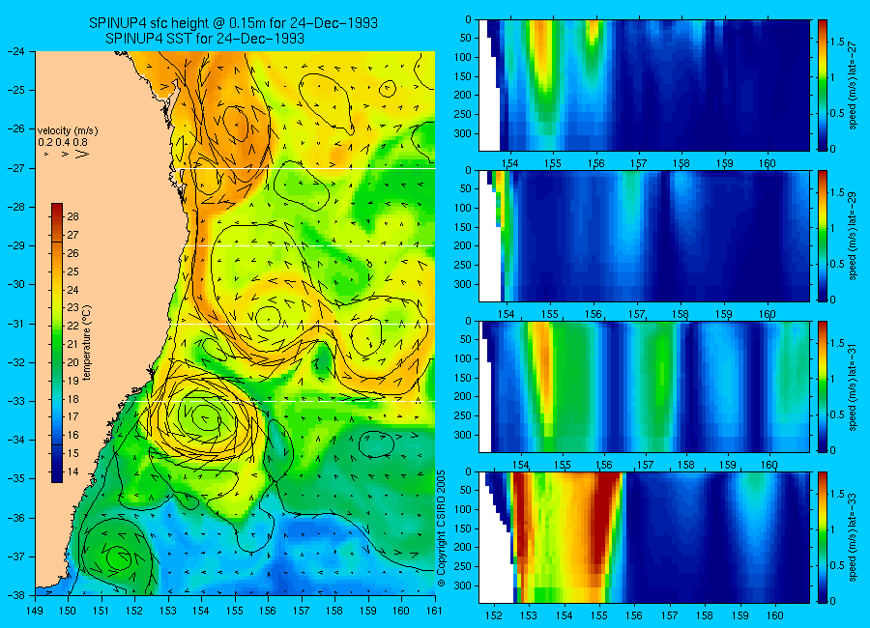Click the title "SPINUP4 sfc height @ 0.15m for 24-Dec-1993"

[x=233, y=23]
